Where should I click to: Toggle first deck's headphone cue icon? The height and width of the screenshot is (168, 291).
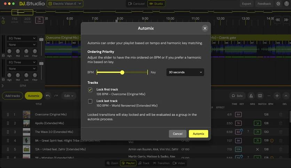click(3, 56)
